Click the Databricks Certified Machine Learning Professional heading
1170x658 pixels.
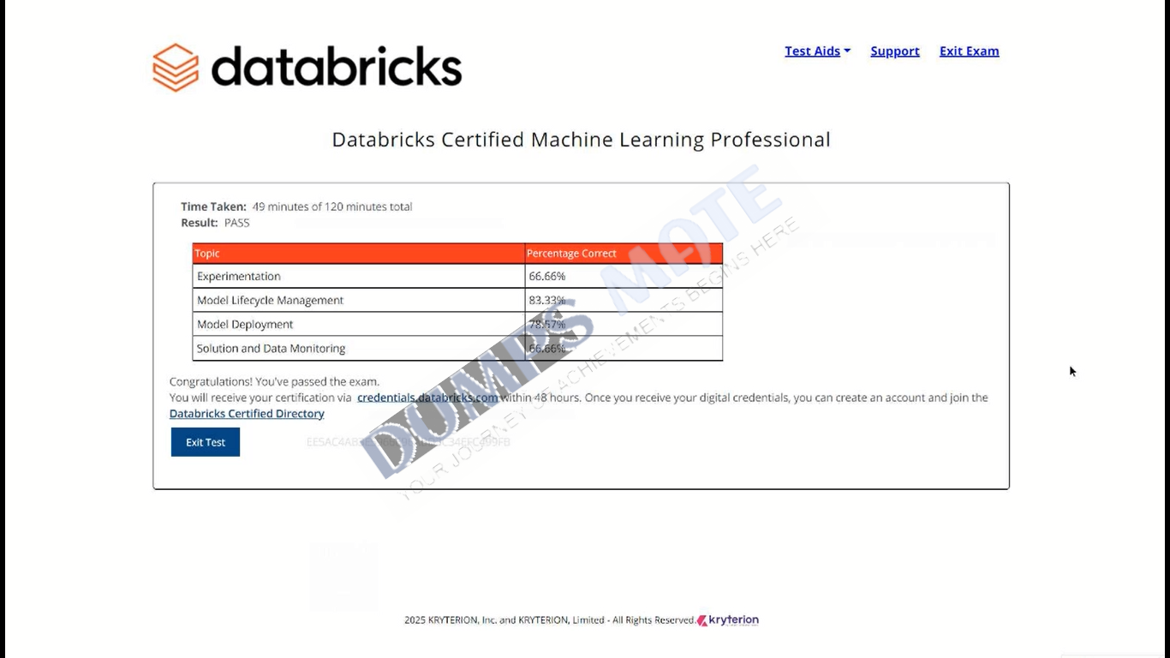(581, 140)
